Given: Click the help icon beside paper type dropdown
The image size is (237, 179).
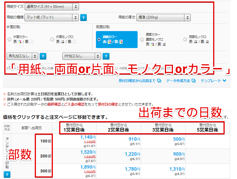Looking at the screenshot, I should coord(83,17).
